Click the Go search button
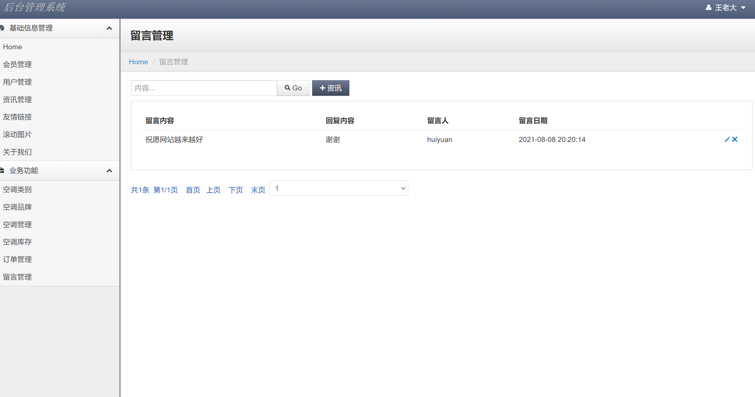Screen dimensions: 755x397 tap(293, 88)
